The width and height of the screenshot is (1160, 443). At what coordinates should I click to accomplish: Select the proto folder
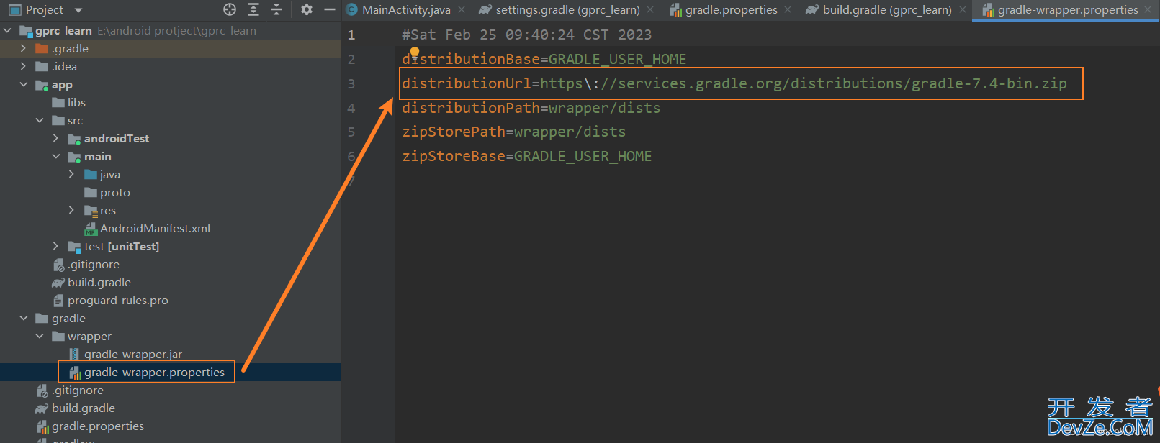115,193
